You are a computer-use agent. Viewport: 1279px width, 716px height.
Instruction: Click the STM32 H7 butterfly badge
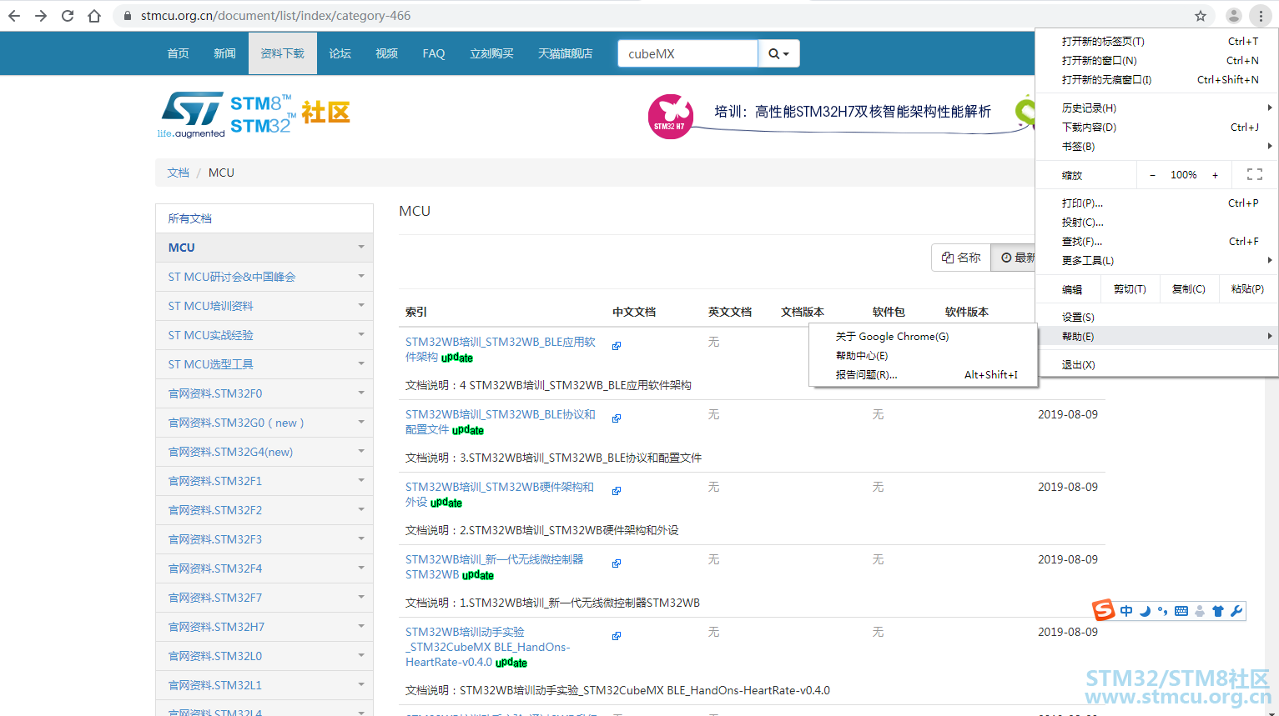tap(670, 116)
